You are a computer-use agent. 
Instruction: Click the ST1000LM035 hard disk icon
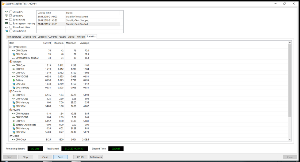[x=14, y=58]
